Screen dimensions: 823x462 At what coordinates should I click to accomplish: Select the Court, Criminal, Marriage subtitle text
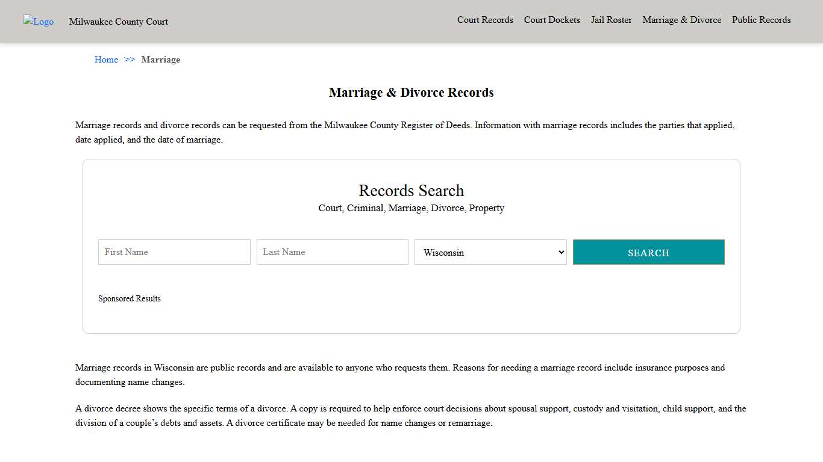[x=411, y=208]
